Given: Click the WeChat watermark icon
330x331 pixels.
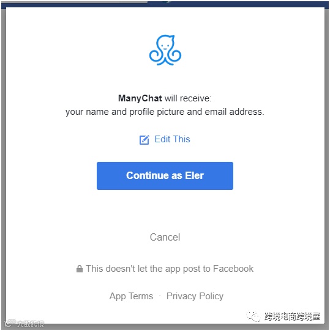Looking at the screenshot, I should 253,316.
